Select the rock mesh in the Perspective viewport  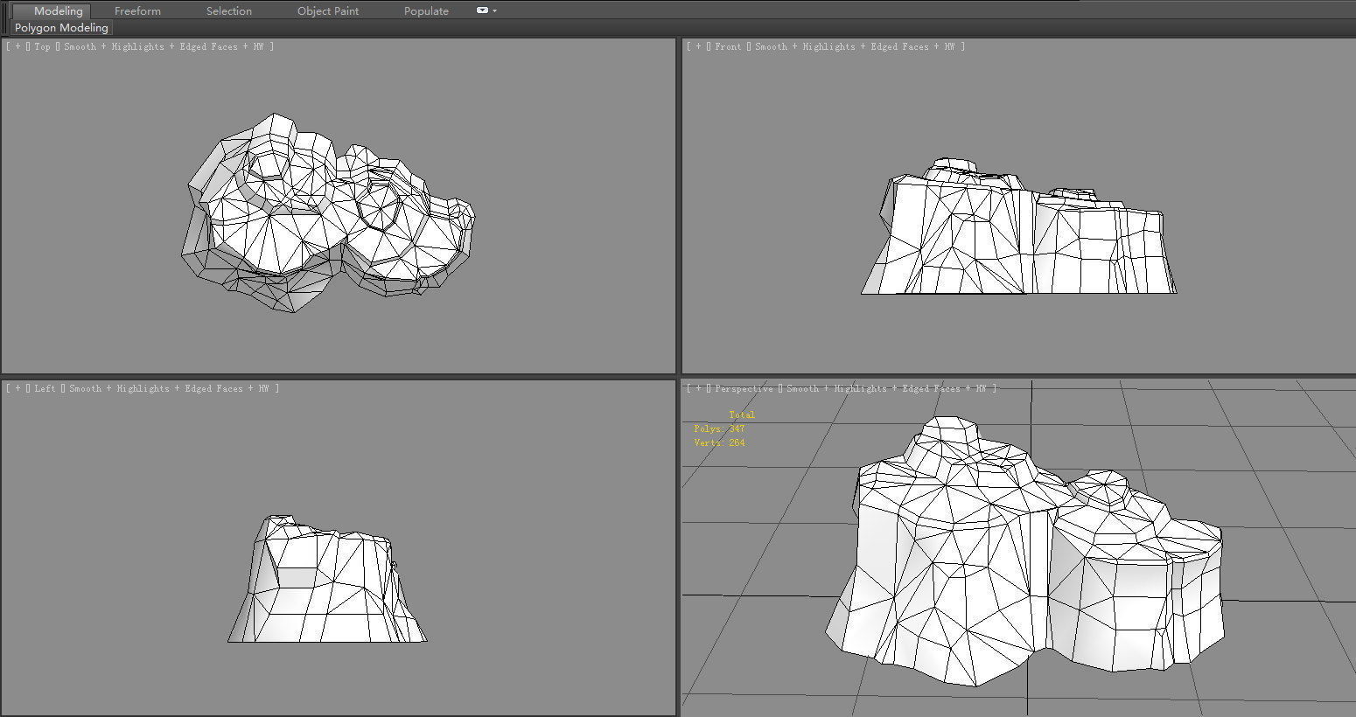tap(1024, 551)
